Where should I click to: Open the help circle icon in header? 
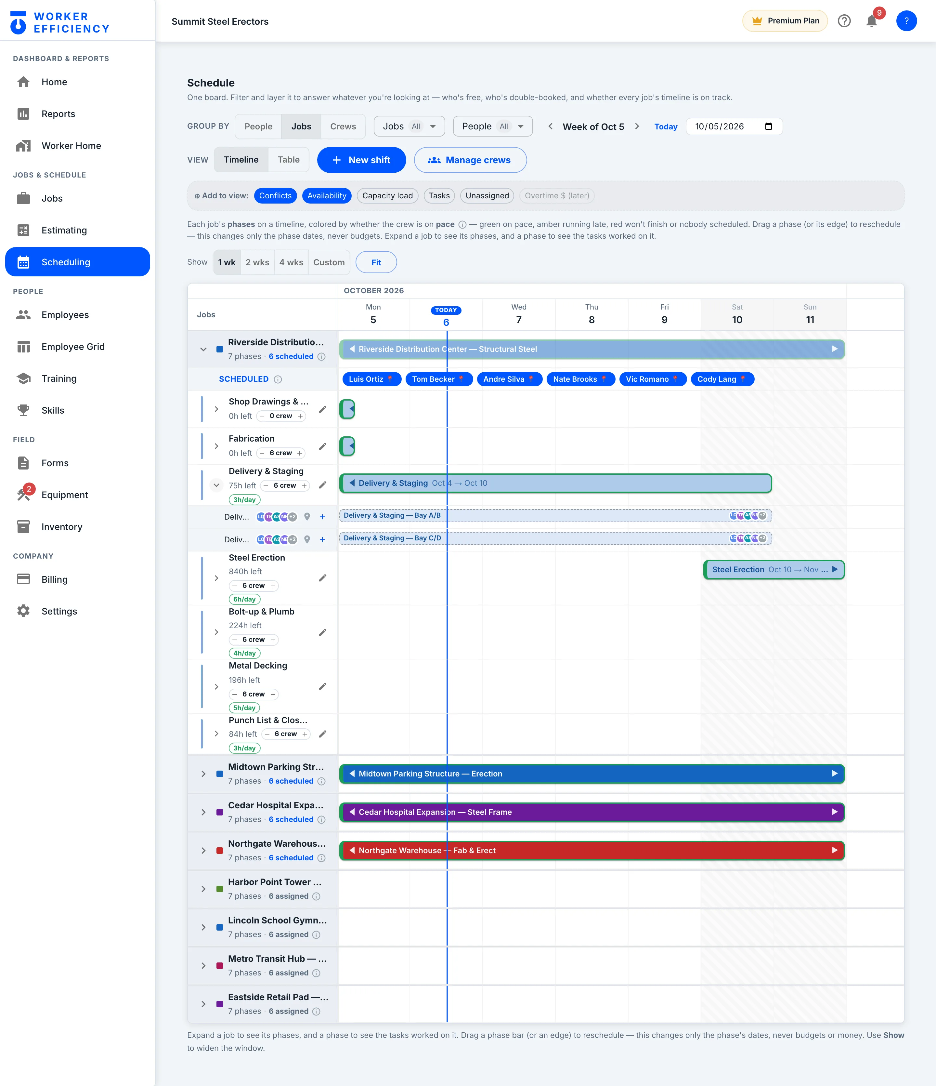coord(844,21)
